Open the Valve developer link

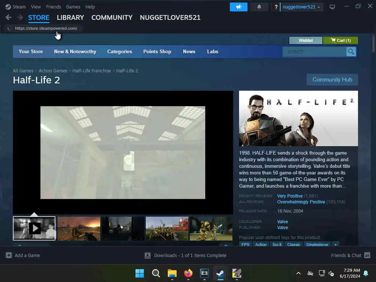(283, 221)
